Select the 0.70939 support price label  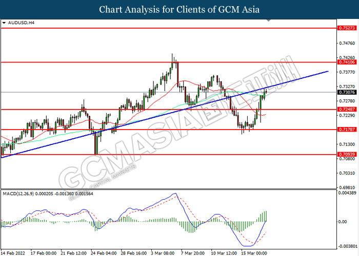347,155
